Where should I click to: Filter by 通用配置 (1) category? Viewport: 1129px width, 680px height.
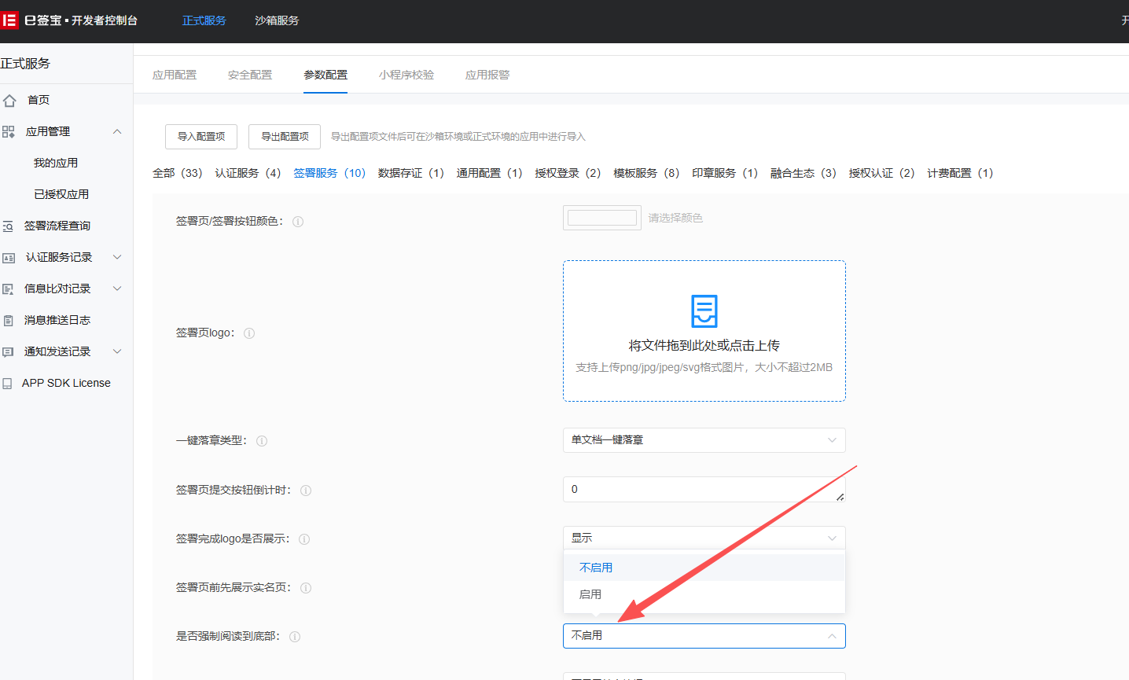(x=490, y=173)
